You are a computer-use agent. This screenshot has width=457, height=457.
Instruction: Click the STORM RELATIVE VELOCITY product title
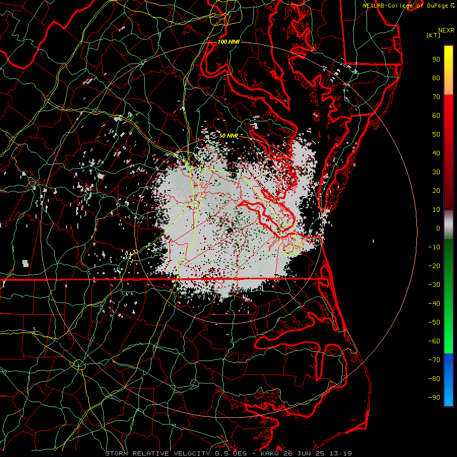[157, 453]
